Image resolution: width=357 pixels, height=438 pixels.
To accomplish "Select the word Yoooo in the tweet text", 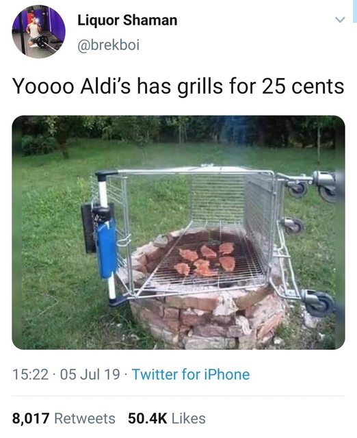I will tap(43, 86).
